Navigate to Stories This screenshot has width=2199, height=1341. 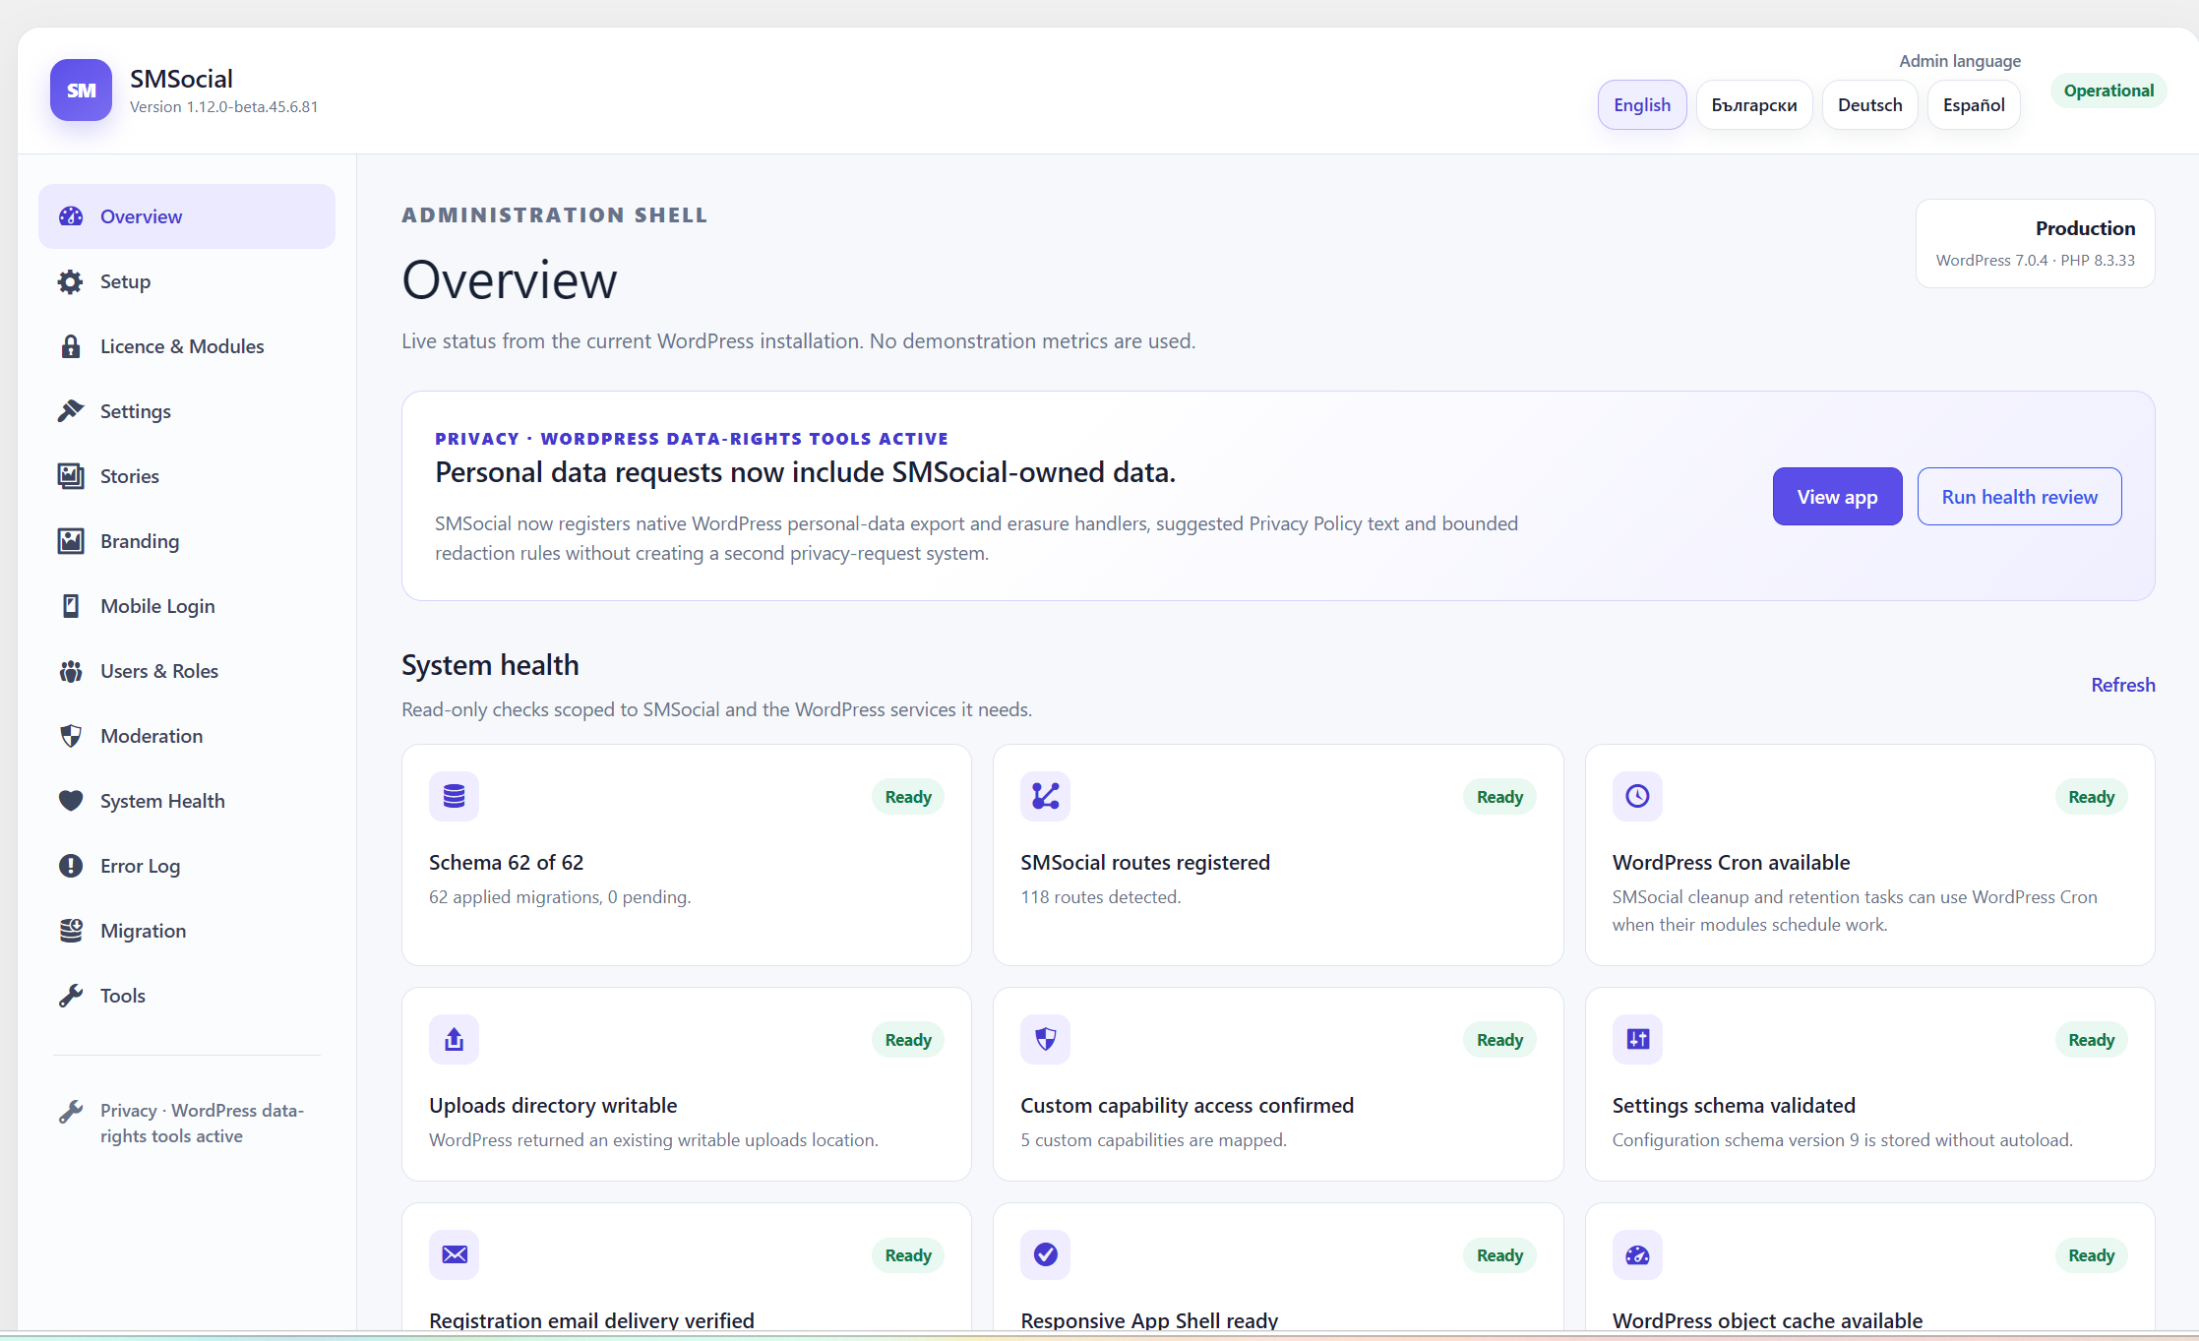187,476
